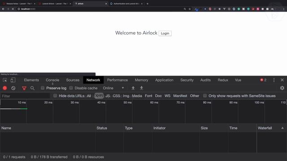
Task: Sort requests by the Time column
Action: tap(242, 128)
